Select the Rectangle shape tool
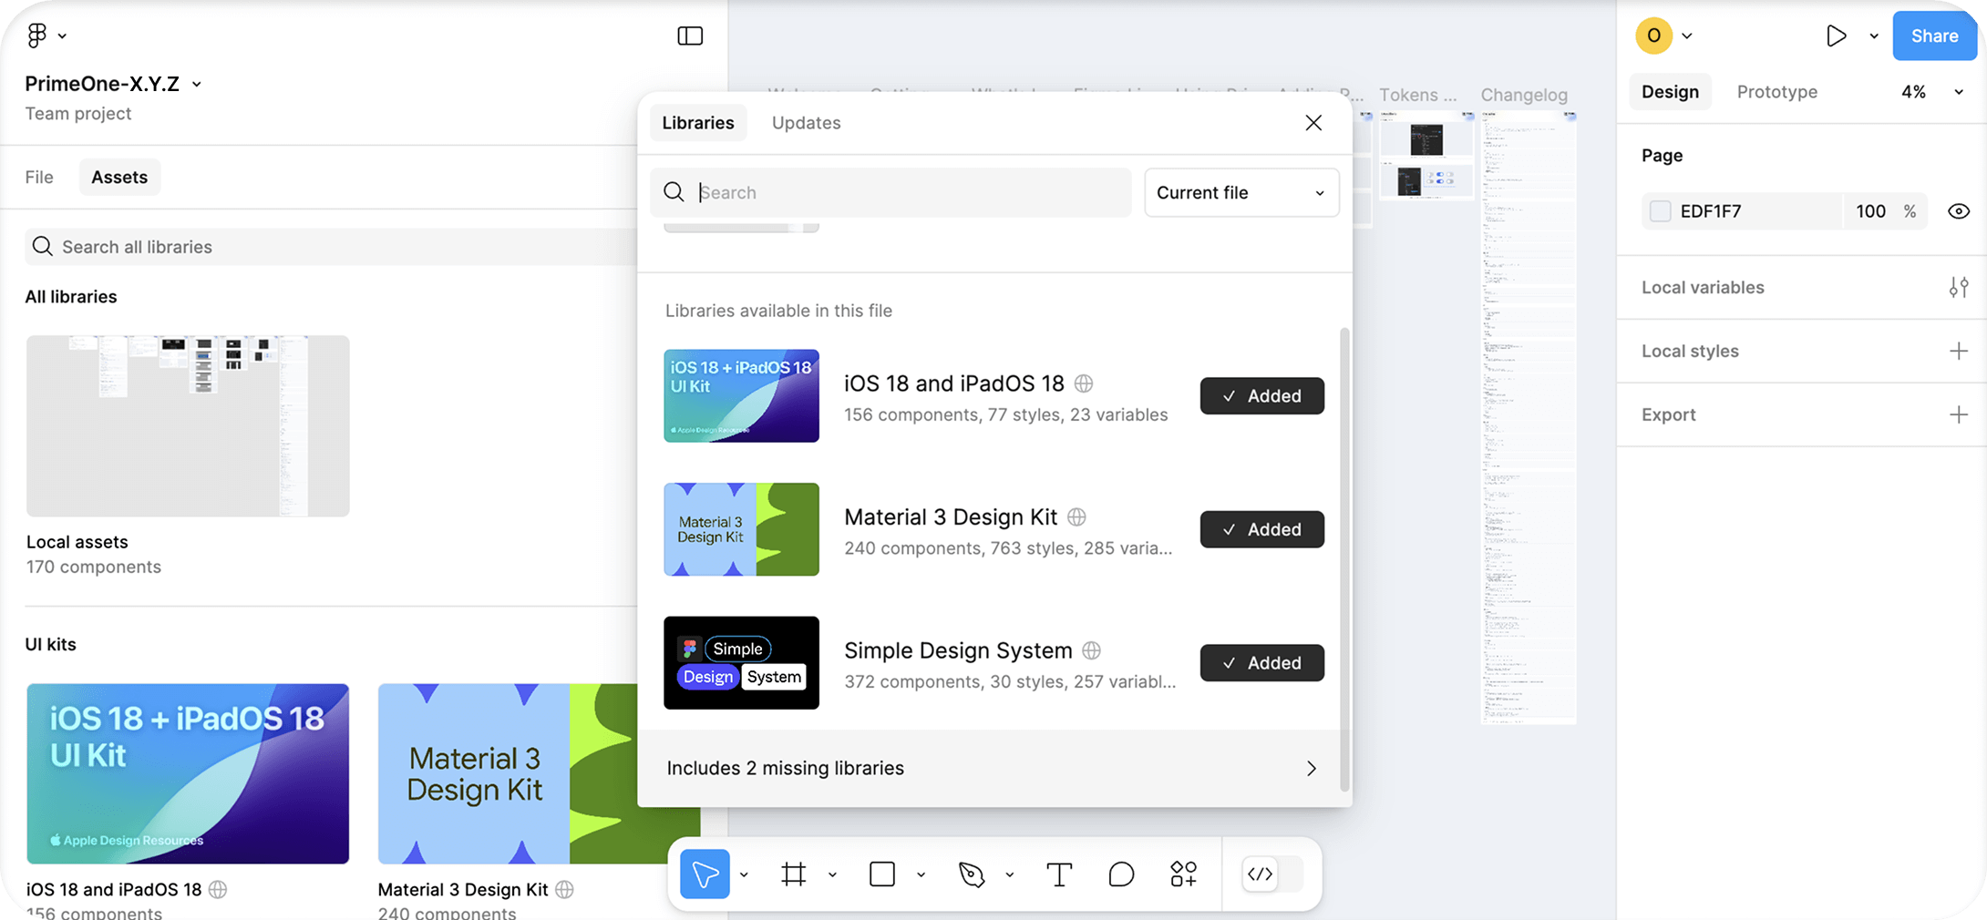This screenshot has width=1987, height=920. point(882,874)
